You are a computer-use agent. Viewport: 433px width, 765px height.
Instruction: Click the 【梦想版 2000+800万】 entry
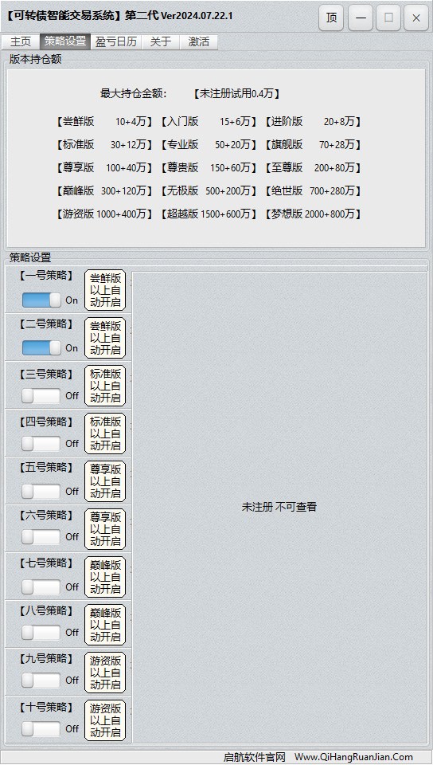point(313,214)
